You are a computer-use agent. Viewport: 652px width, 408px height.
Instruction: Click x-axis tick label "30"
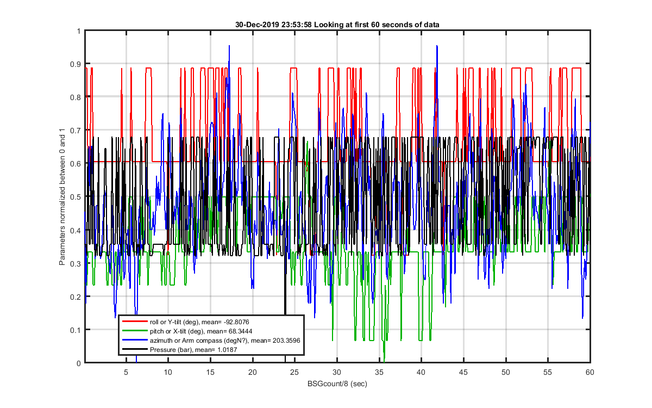(x=337, y=372)
